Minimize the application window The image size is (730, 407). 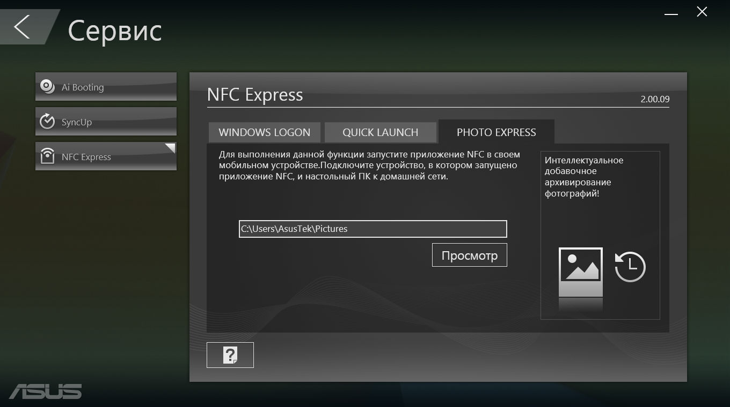(x=671, y=13)
